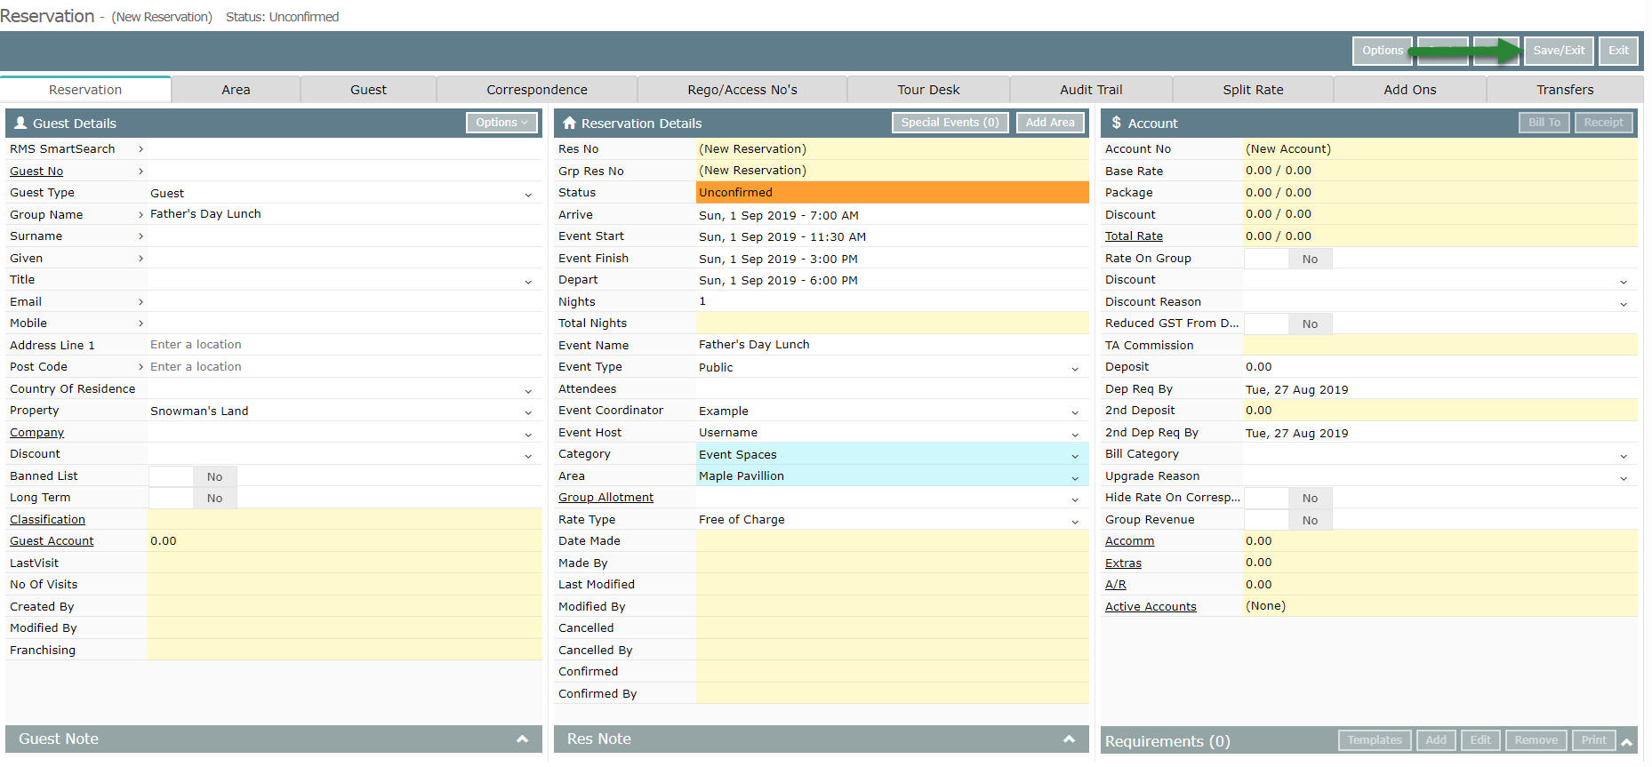Click the Group Name lookup arrow
The image size is (1652, 767).
click(140, 214)
